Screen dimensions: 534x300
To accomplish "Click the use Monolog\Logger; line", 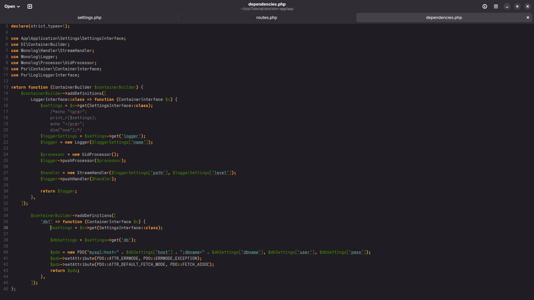I will [x=34, y=57].
